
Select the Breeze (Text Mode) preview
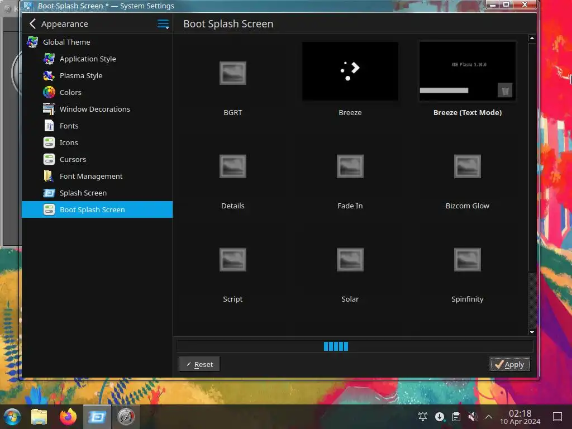468,71
